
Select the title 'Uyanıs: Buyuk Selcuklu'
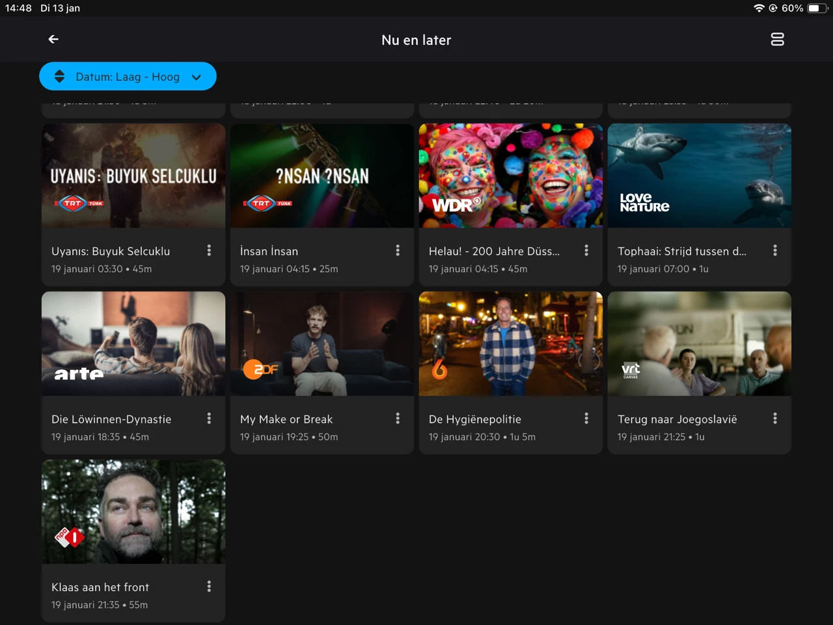pyautogui.click(x=111, y=251)
